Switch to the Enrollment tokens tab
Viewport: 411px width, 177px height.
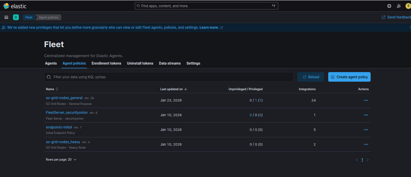106,63
